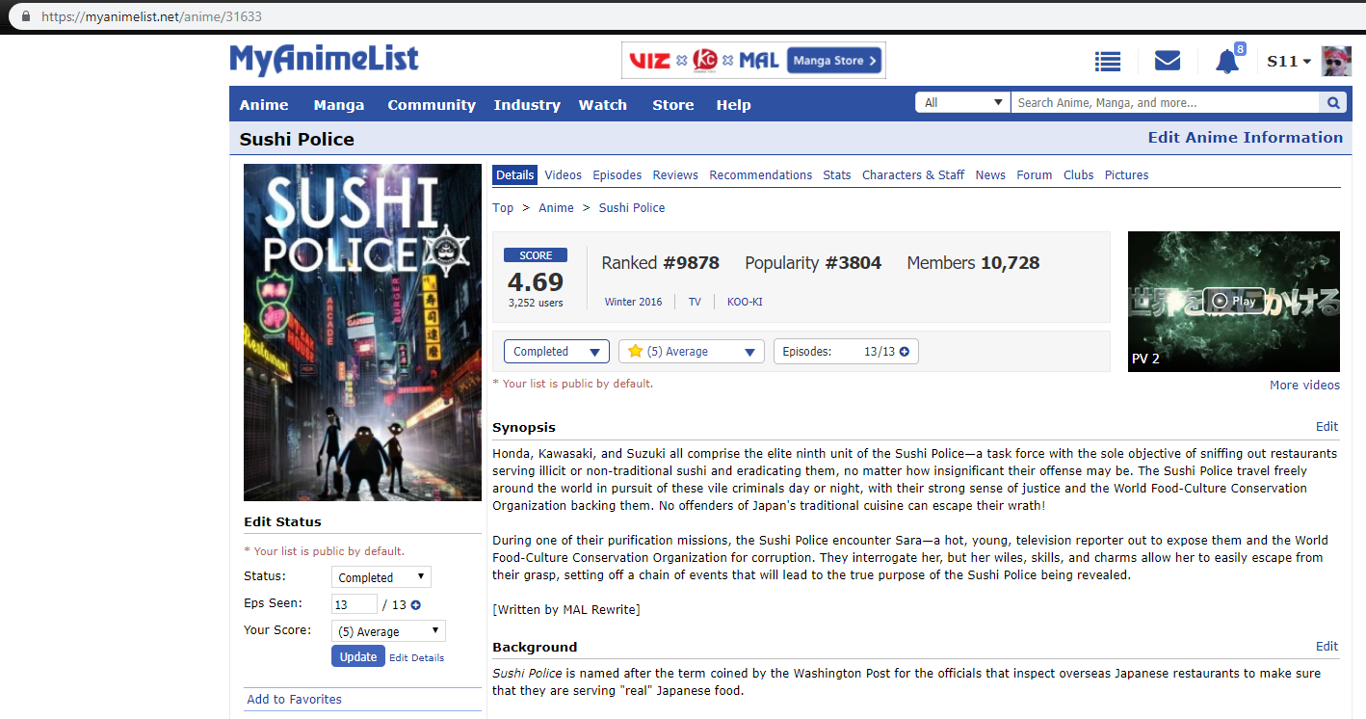
Task: Expand the Completed status dropdown near score
Action: coord(556,352)
